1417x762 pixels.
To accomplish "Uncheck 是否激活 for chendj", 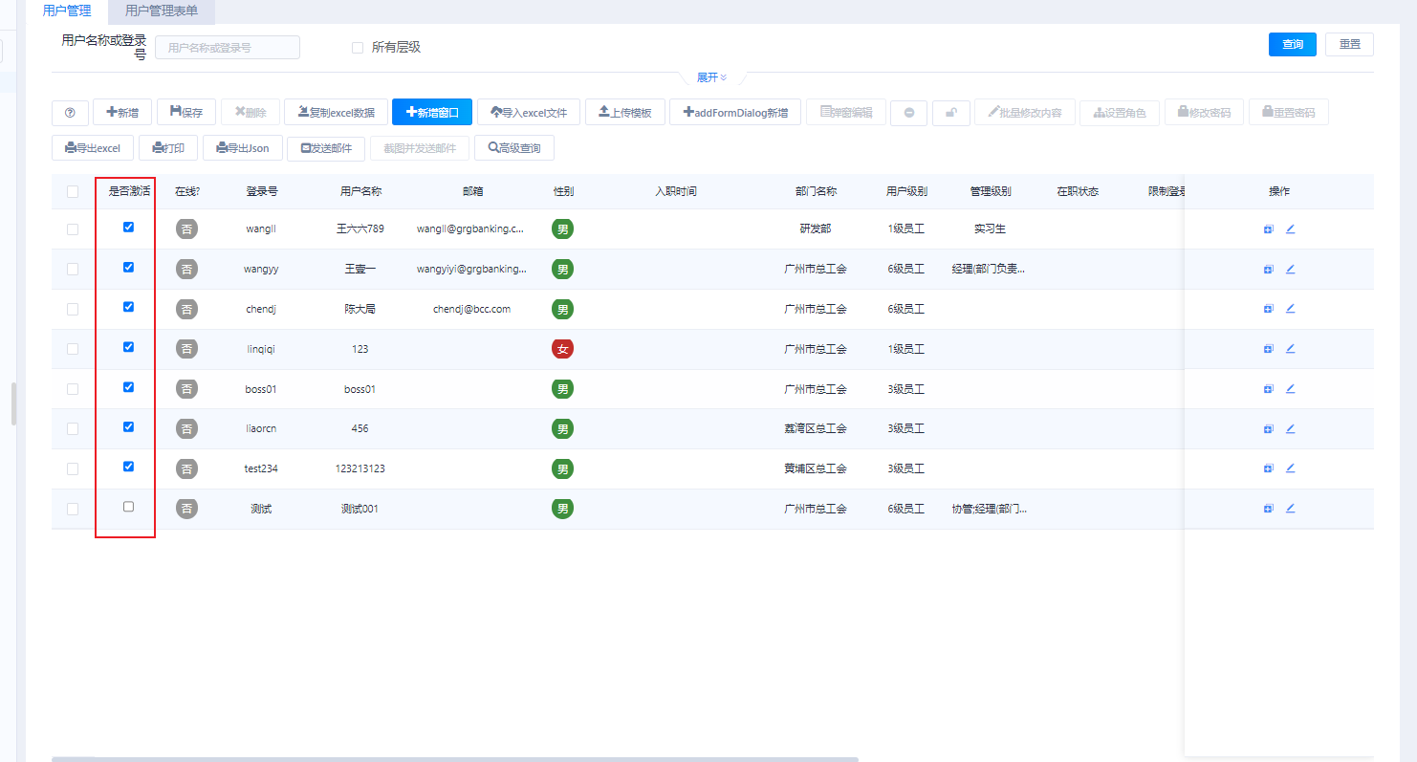I will point(128,307).
